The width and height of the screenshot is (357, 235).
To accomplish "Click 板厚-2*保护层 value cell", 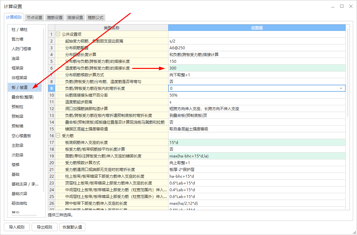I will coord(257,170).
